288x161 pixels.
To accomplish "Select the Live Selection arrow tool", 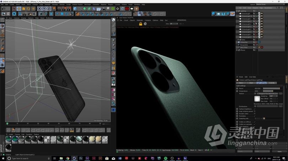I will (14, 8).
